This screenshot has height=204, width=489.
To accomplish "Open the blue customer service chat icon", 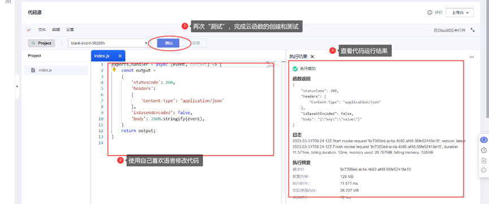I will (x=484, y=140).
